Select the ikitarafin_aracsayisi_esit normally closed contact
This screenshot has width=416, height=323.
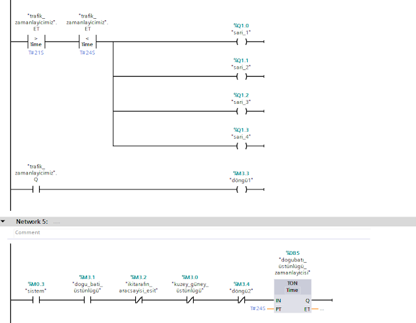click(x=138, y=300)
